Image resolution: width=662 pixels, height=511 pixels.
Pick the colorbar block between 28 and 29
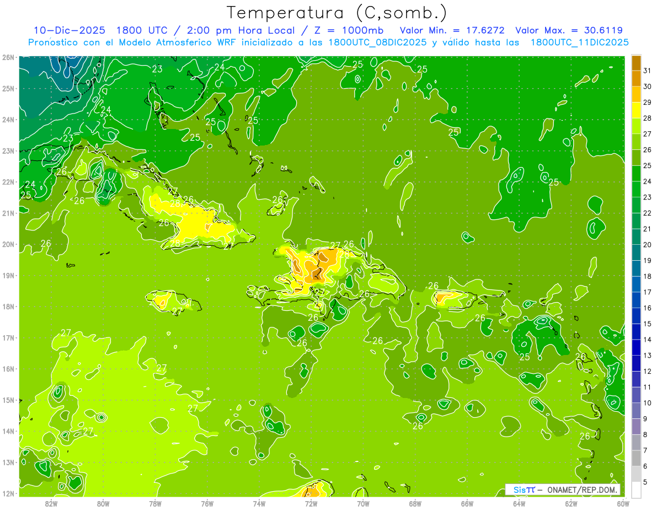pyautogui.click(x=636, y=110)
